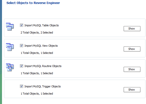
Task: Click the Import MySQL View Objects label
Action: click(41, 46)
